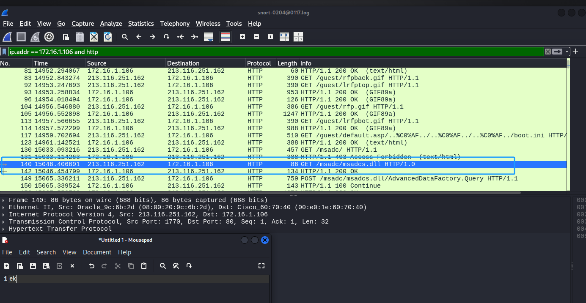This screenshot has width=586, height=303.
Task: Click the display filter input field
Action: coord(276,52)
